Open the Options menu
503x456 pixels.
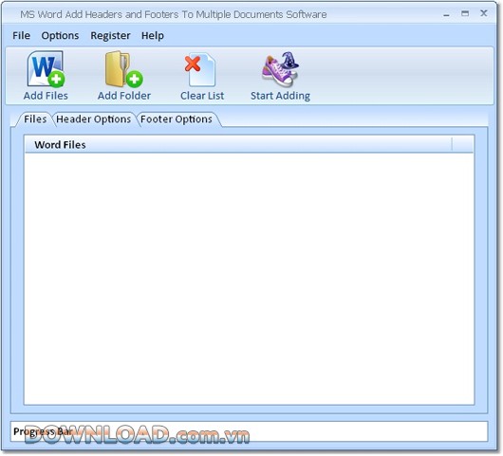[60, 36]
